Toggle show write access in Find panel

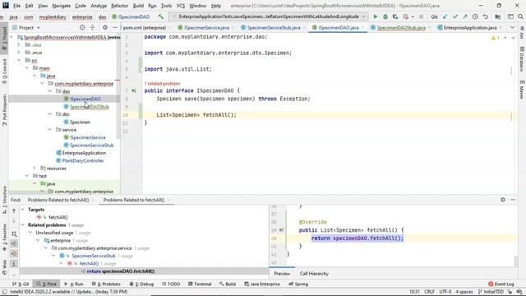[14, 253]
